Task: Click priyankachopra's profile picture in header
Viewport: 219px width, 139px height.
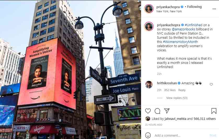Action: (x=149, y=9)
